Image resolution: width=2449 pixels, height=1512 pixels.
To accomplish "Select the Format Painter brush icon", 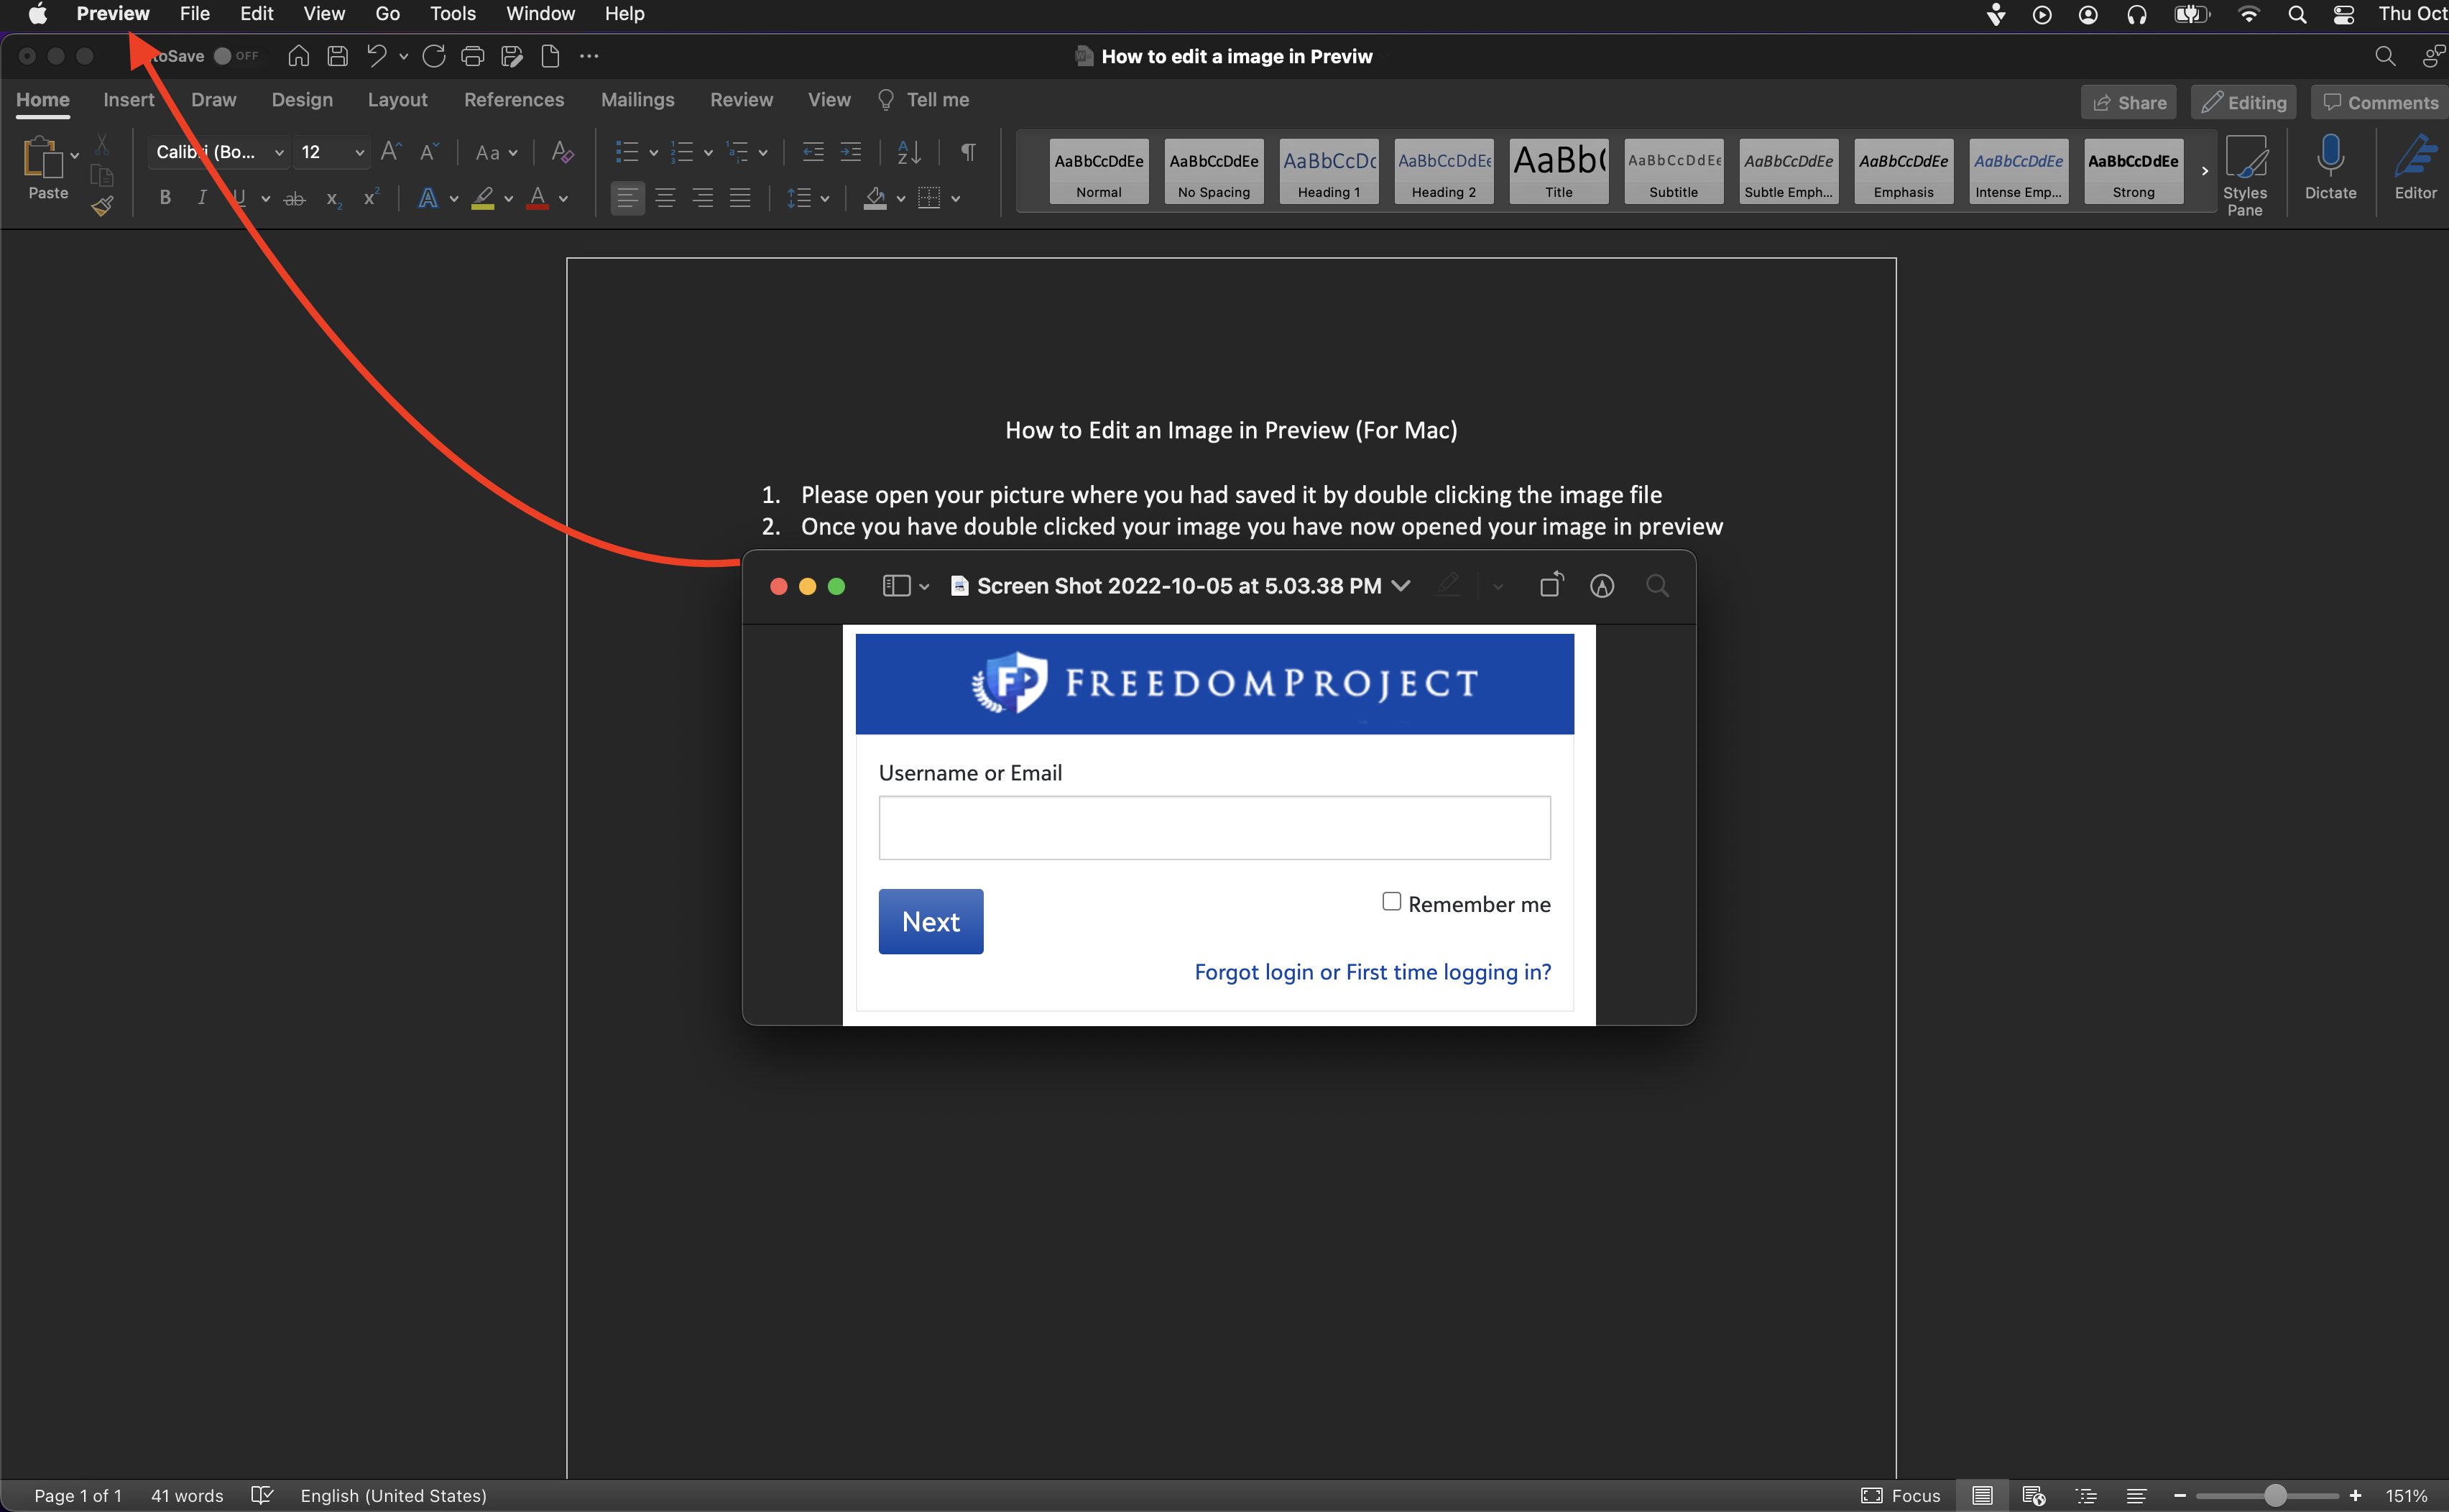I will (x=102, y=207).
